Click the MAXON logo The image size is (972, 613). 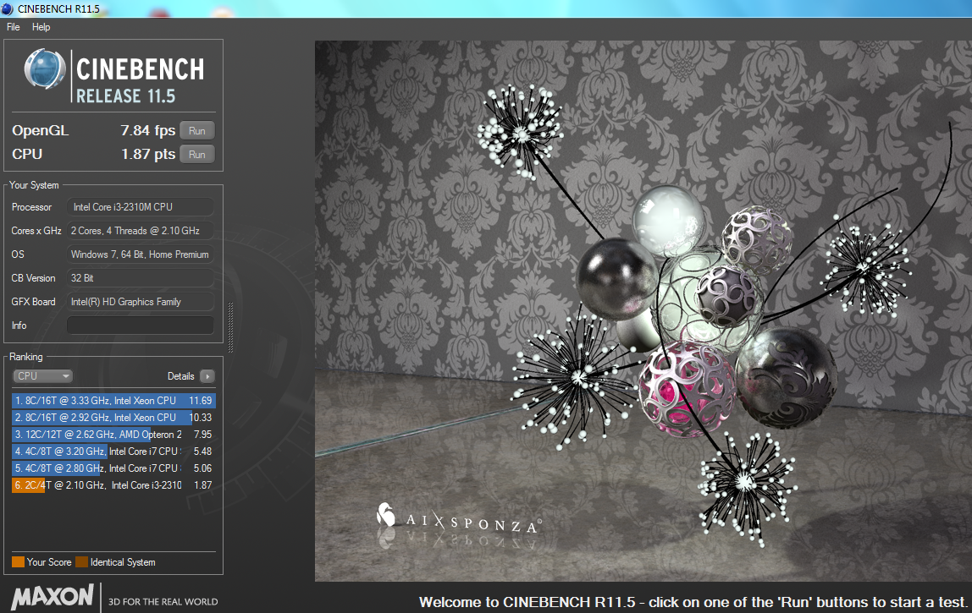[x=52, y=597]
